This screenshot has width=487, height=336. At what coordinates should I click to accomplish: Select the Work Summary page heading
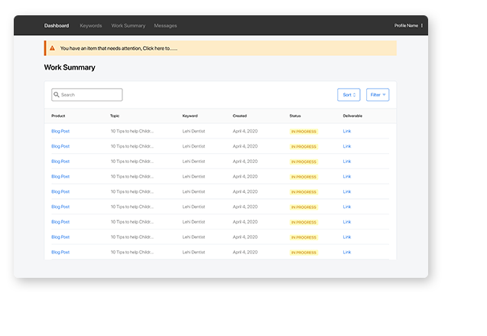pos(70,67)
